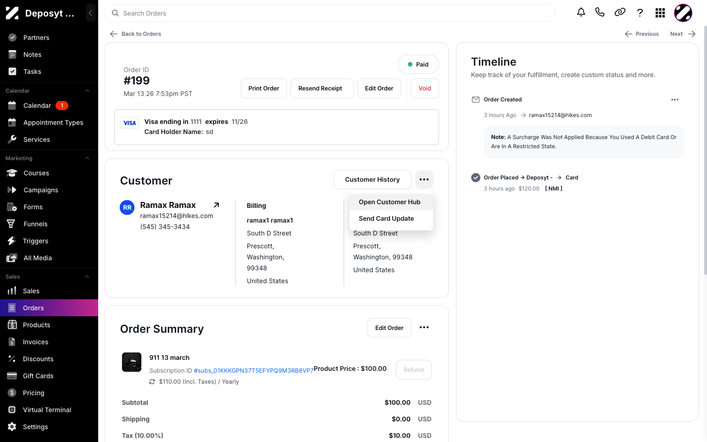This screenshot has height=442, width=707.
Task: Click the RR customer avatar
Action: pyautogui.click(x=127, y=207)
